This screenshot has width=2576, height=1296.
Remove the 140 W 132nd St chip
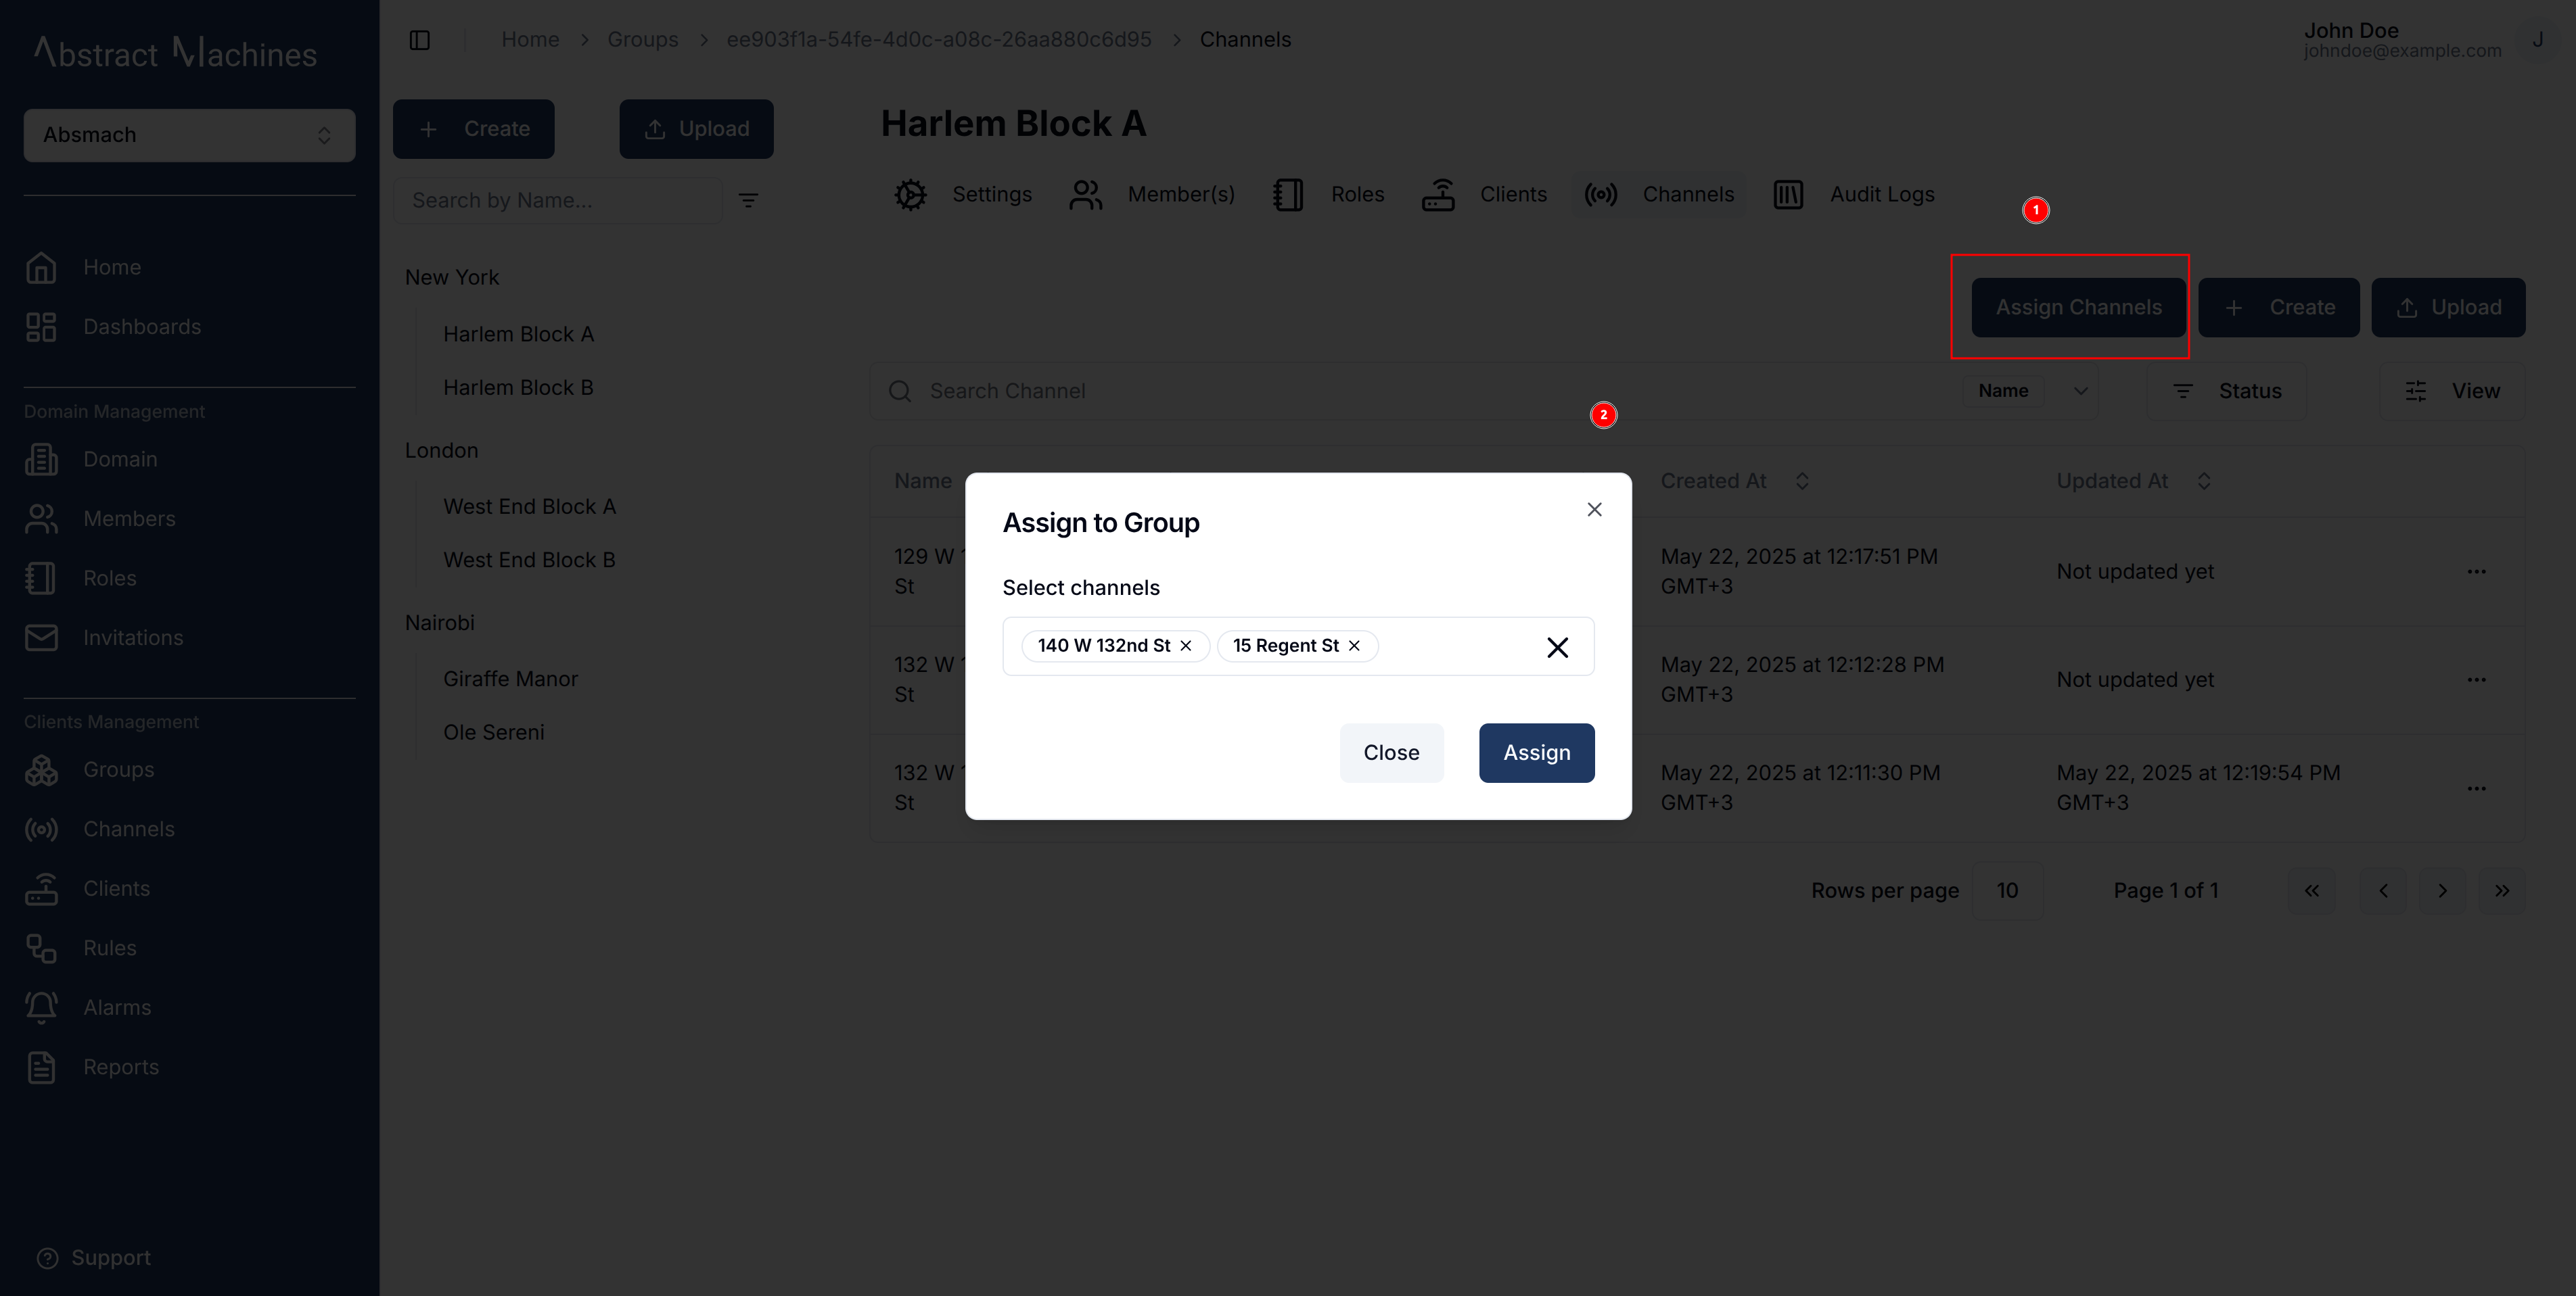pos(1186,646)
